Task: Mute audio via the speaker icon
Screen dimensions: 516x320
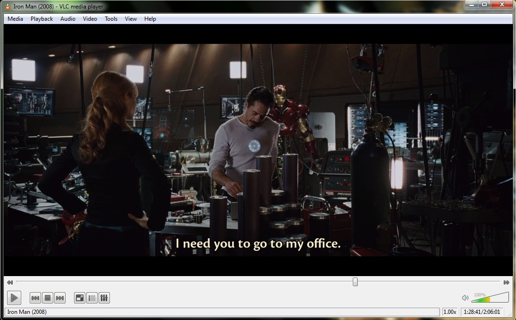Action: tap(464, 298)
